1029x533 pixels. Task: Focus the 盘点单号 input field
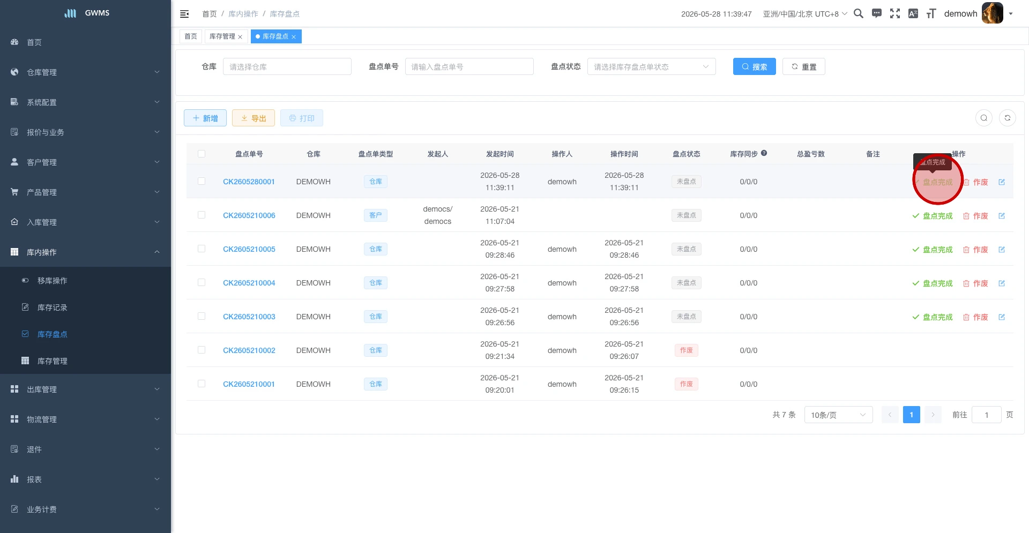(x=469, y=67)
